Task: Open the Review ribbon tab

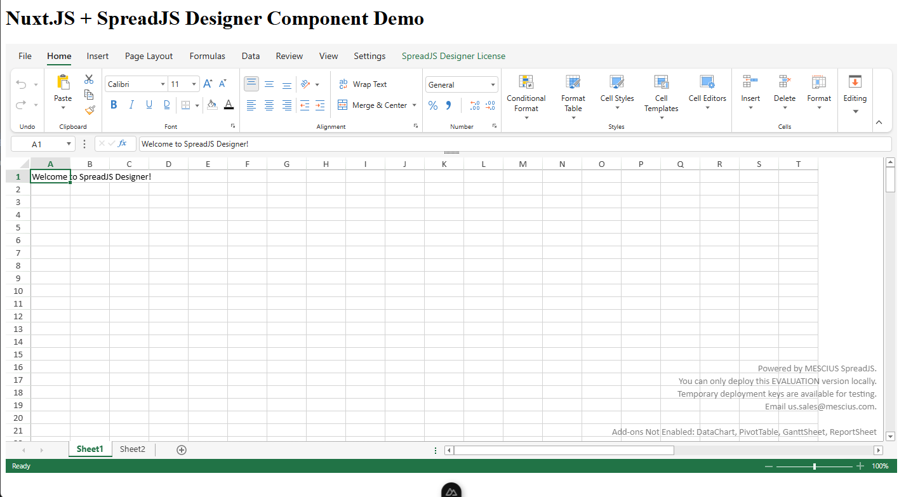Action: click(290, 56)
